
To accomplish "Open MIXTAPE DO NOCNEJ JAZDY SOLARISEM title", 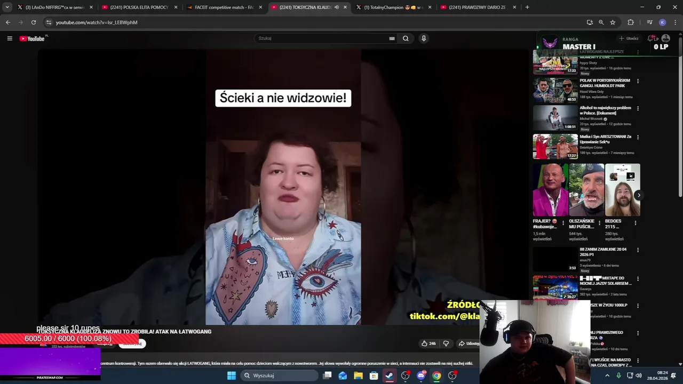I will pyautogui.click(x=606, y=281).
